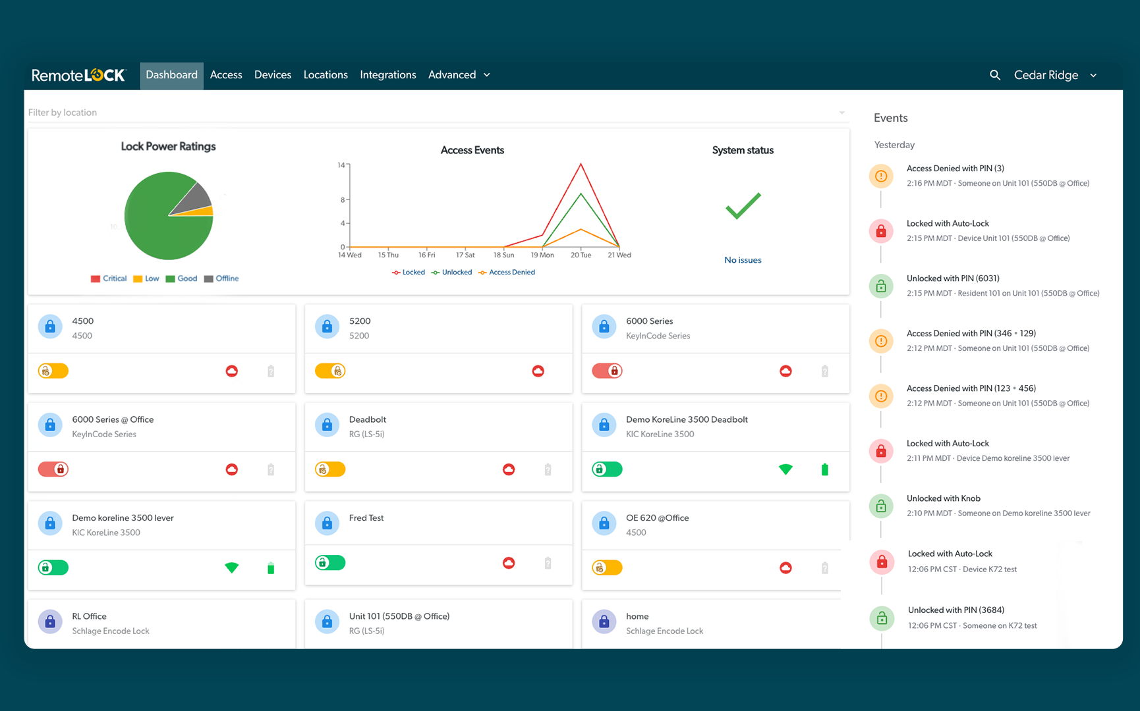
Task: Toggle the red lock switch on 6000 Series card
Action: [x=607, y=371]
